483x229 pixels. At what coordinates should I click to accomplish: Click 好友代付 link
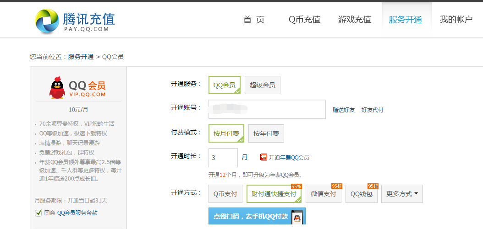[373, 110]
